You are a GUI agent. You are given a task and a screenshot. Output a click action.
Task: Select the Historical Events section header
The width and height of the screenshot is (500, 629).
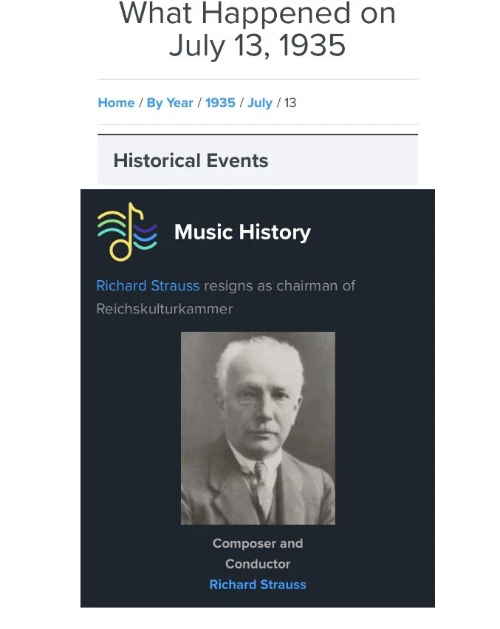click(x=191, y=160)
